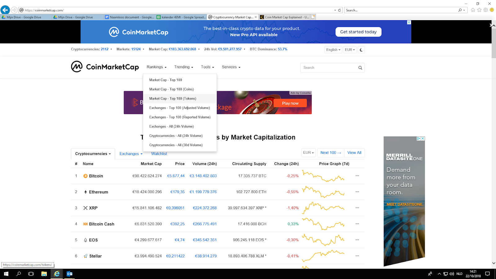The height and width of the screenshot is (279, 496).
Task: Click the Bitcoin 7d price graph
Action: click(x=323, y=176)
